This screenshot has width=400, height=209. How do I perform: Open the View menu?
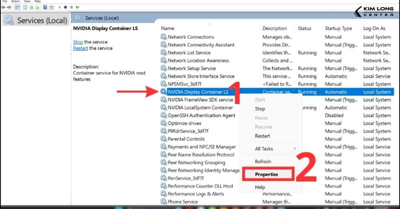click(x=27, y=1)
